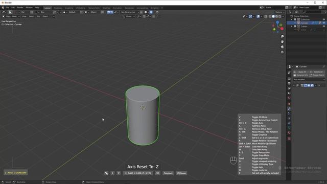Click the Pause button in array bar
Viewport: 327px width, 184px height.
click(181, 173)
